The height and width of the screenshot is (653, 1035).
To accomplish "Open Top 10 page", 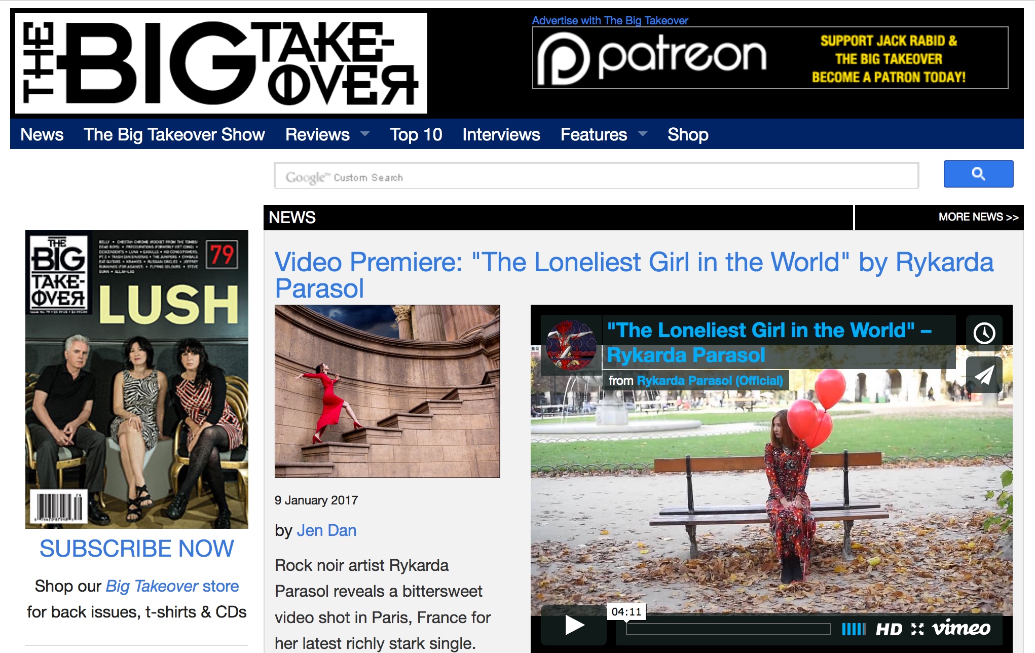I will [x=416, y=134].
